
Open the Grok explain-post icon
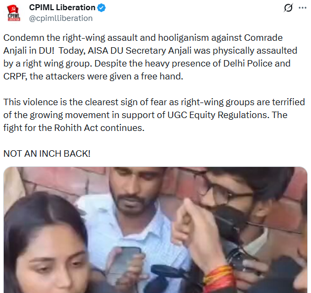click(288, 8)
